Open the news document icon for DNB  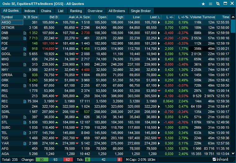[x=25, y=33]
